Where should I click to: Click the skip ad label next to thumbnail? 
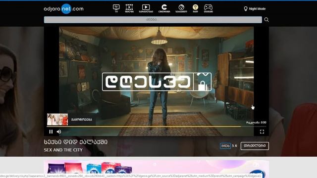(82, 120)
